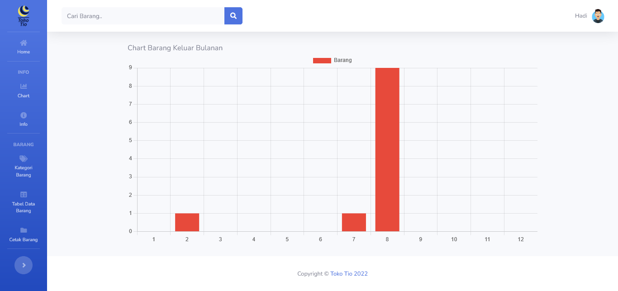Click the Cetak Barang folder icon
This screenshot has width=618, height=291.
pos(24,230)
